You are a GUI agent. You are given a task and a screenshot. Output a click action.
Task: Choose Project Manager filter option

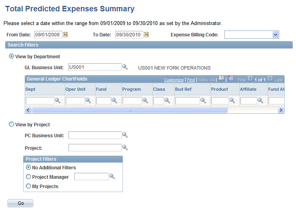coord(28,177)
